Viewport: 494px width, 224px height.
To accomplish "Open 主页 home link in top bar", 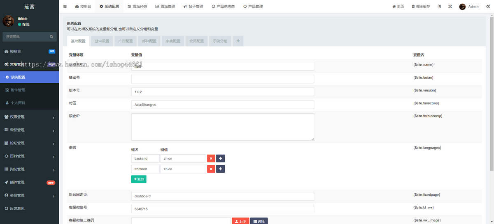I will coord(398,7).
